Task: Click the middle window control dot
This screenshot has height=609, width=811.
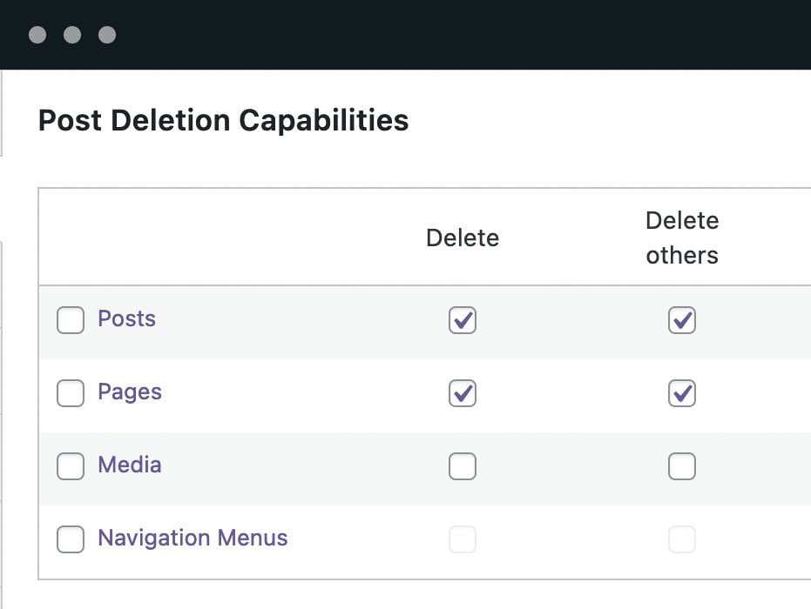Action: pos(72,35)
